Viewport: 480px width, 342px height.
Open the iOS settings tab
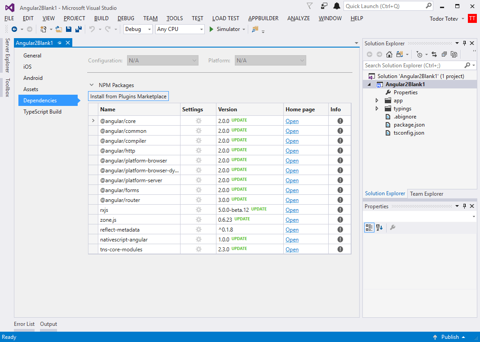point(27,67)
